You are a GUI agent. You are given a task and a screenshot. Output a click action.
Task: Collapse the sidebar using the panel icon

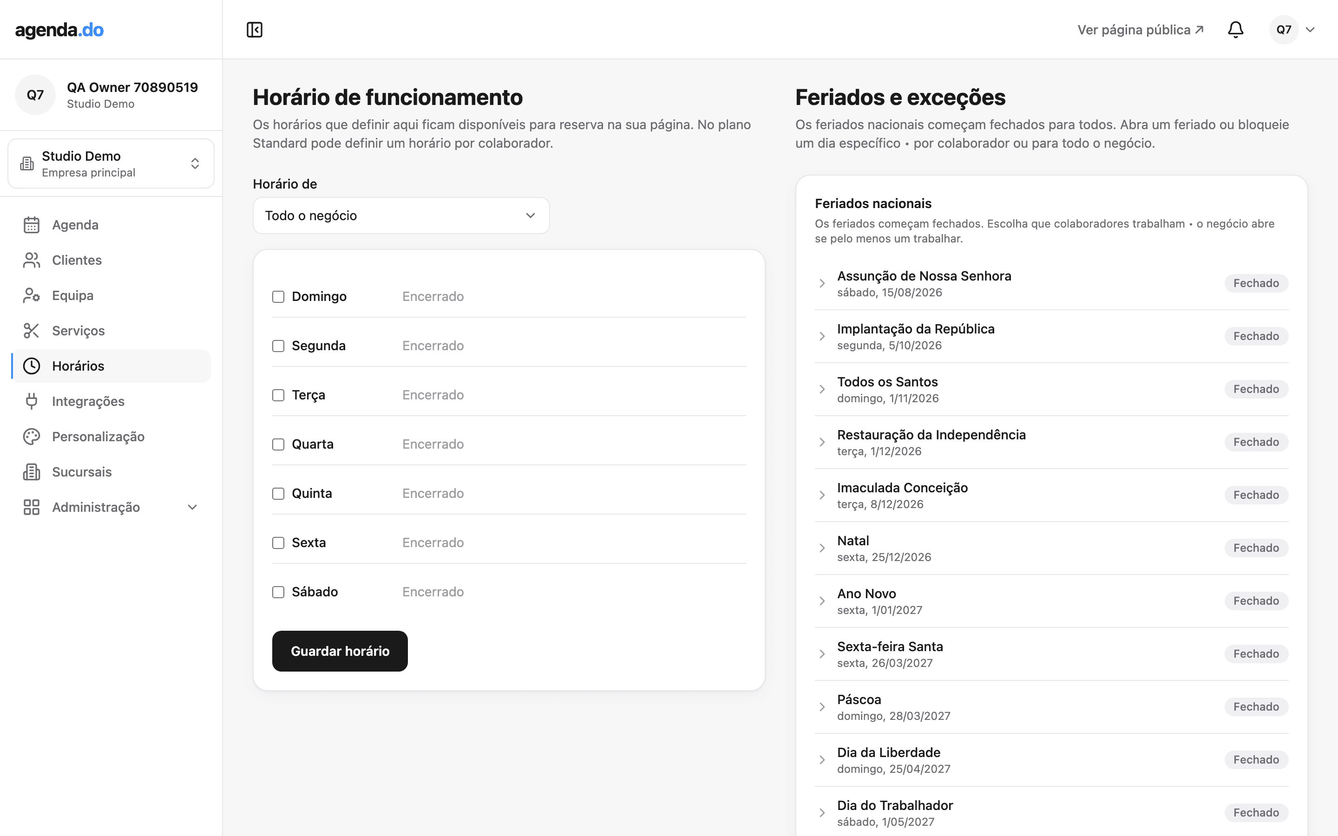[254, 30]
